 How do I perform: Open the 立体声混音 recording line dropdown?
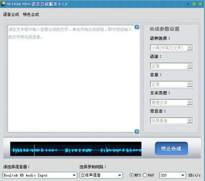click(x=101, y=175)
